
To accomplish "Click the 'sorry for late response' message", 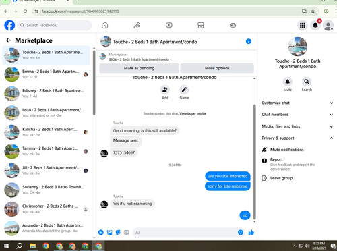I will tap(227, 186).
